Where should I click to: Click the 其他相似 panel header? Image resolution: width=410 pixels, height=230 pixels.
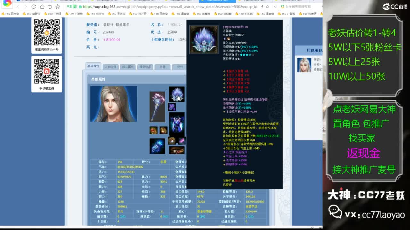pyautogui.click(x=308, y=50)
